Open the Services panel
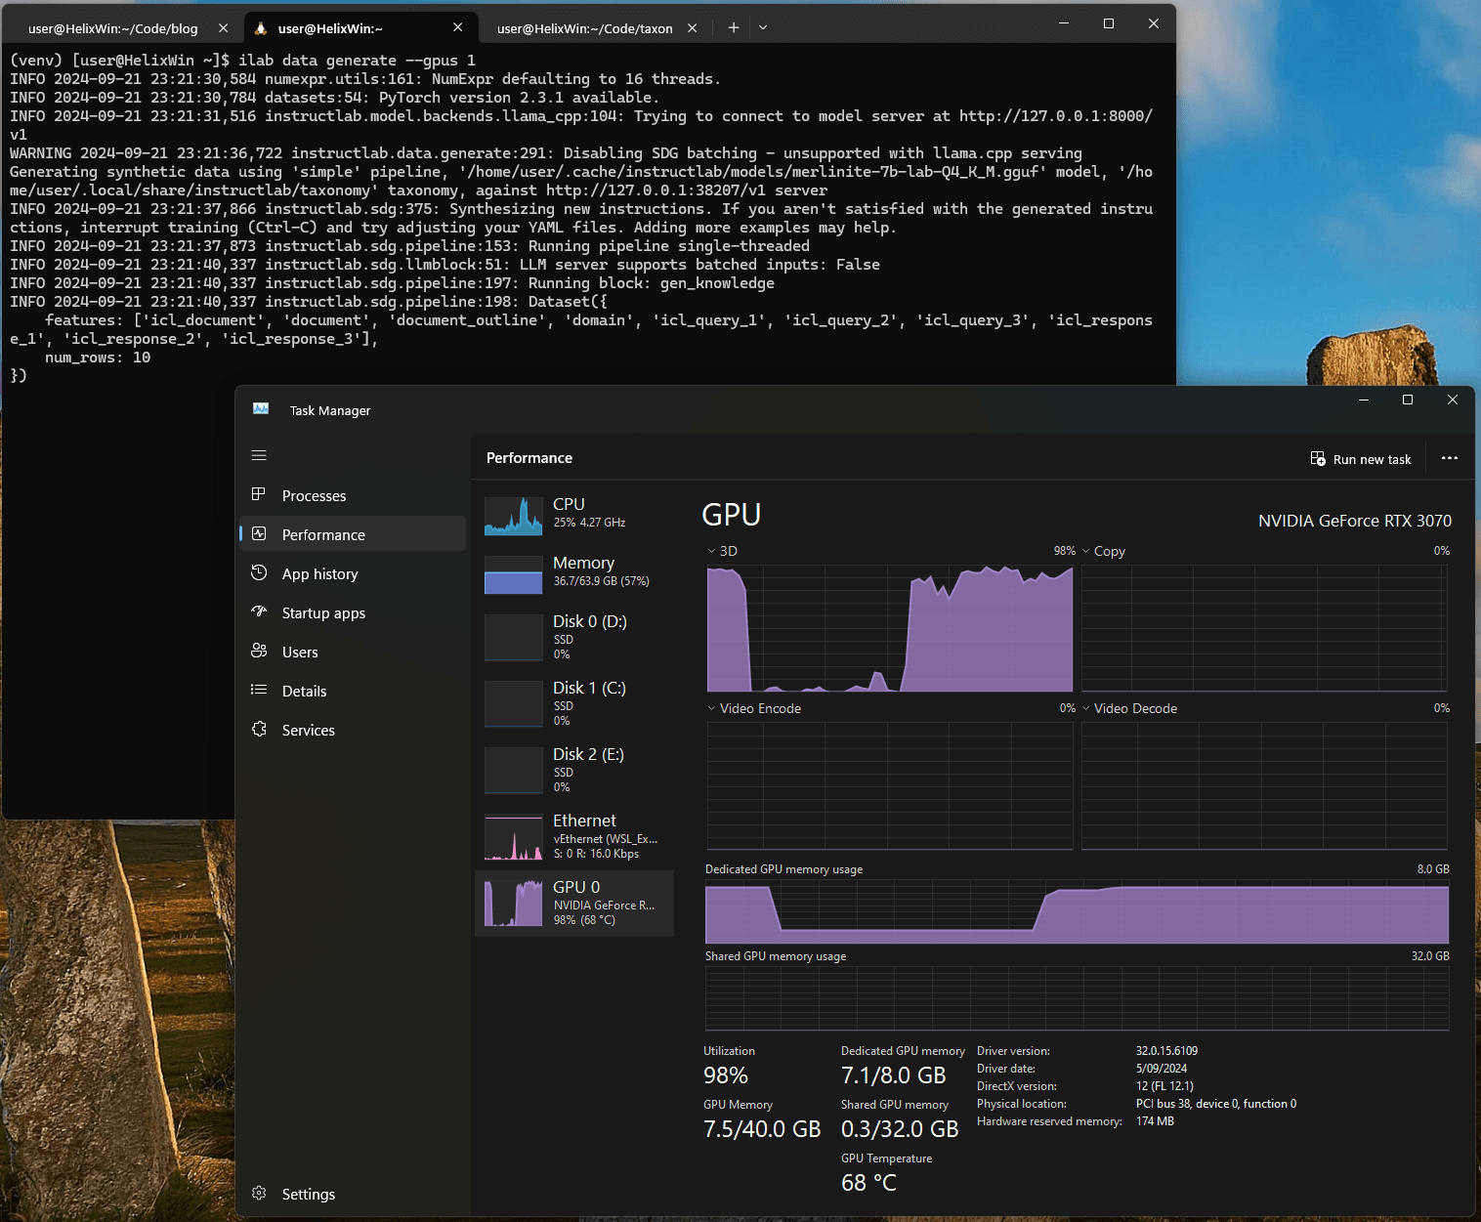 click(x=308, y=730)
